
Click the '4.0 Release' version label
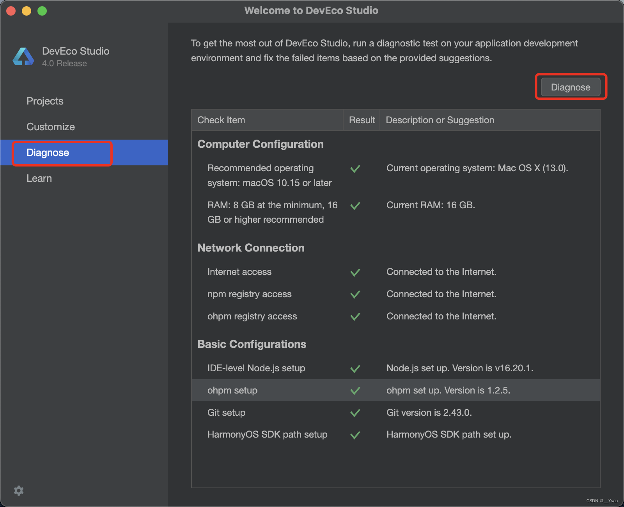(64, 63)
